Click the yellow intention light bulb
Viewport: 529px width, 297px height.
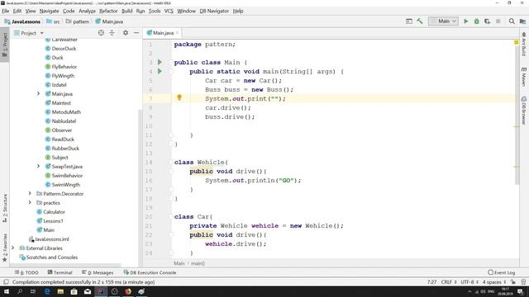pos(179,97)
